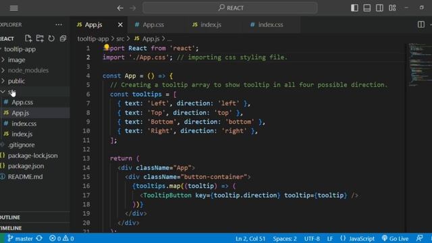This screenshot has width=432, height=243.
Task: Click the lightbulb code action icon
Action: 107,47
